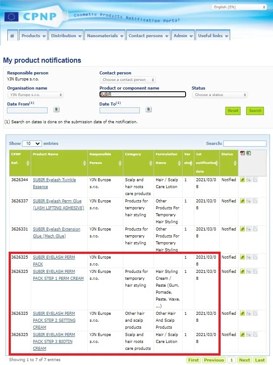273x365 pixels.
Task: Open the Distribution menu
Action: [x=66, y=35]
